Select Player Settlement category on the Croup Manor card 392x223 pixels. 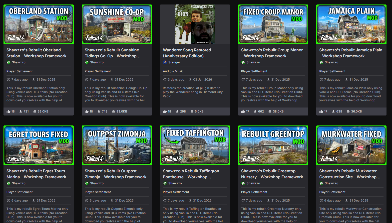[254, 71]
